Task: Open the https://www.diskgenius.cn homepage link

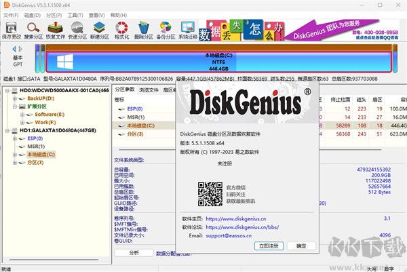Action: tap(236, 219)
